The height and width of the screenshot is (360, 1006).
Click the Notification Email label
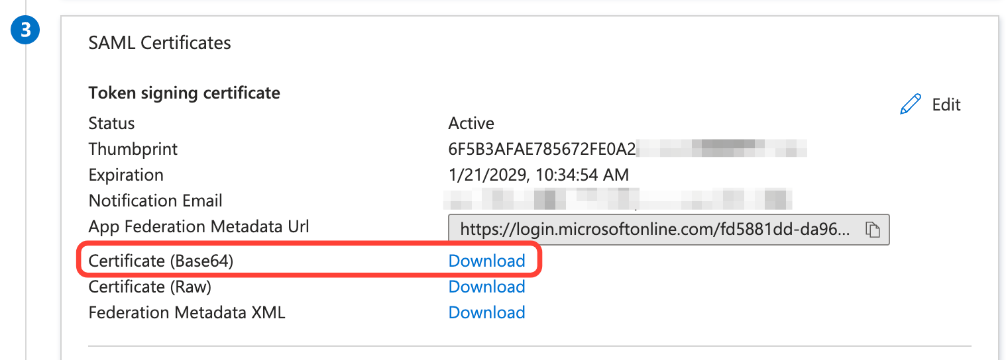[x=156, y=201]
